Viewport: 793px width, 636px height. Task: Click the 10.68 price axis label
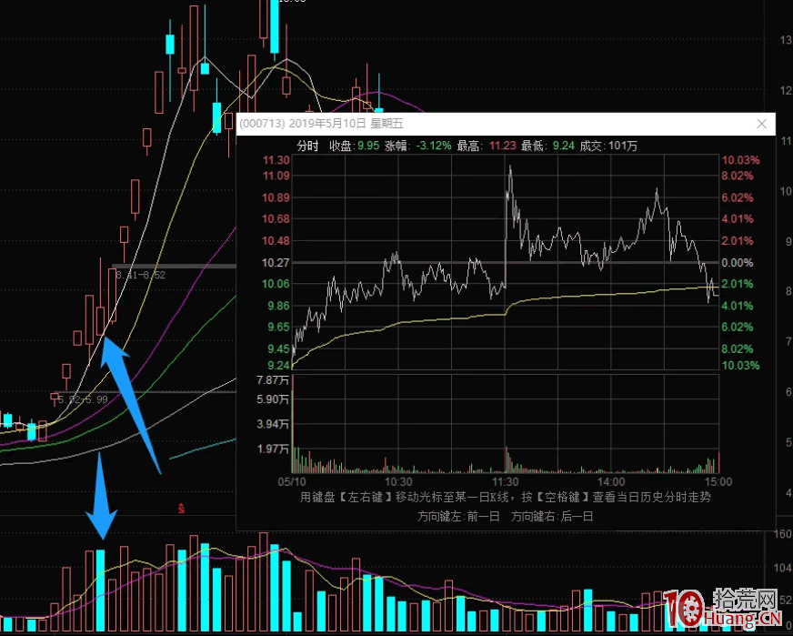(x=276, y=219)
